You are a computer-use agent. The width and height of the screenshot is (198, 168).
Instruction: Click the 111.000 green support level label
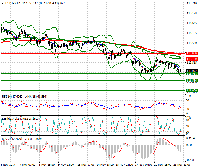tap(192, 90)
